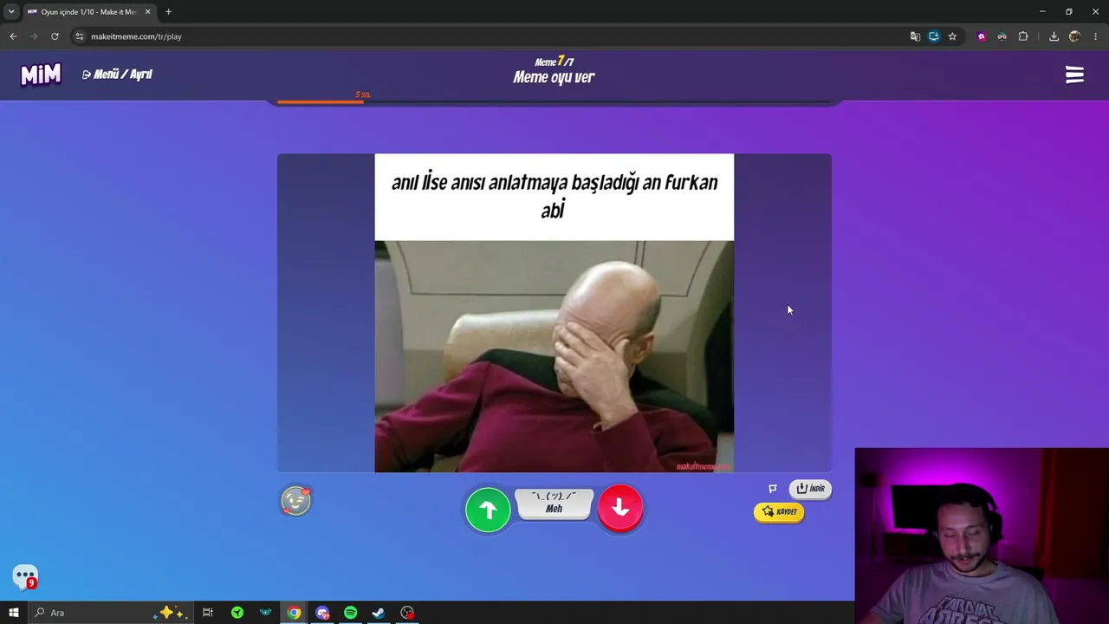Open the green Razer app on taskbar
This screenshot has height=624, width=1109.
(237, 613)
